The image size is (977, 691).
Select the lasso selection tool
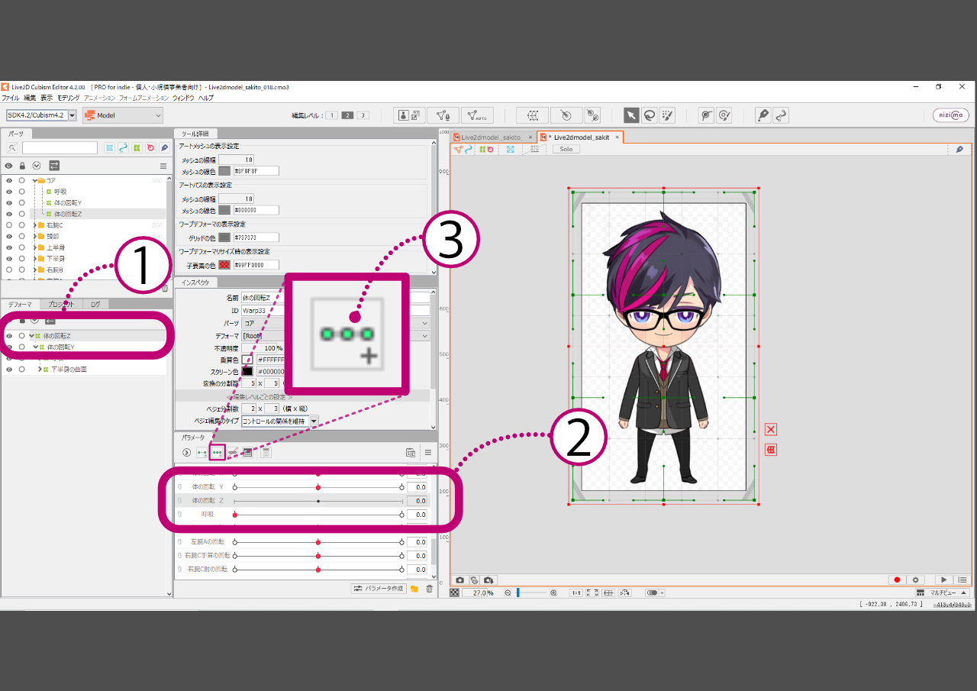pos(649,115)
